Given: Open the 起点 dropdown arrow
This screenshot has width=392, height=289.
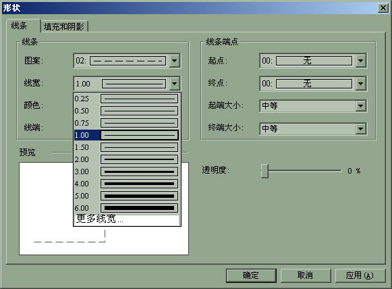Looking at the screenshot, I should 360,61.
